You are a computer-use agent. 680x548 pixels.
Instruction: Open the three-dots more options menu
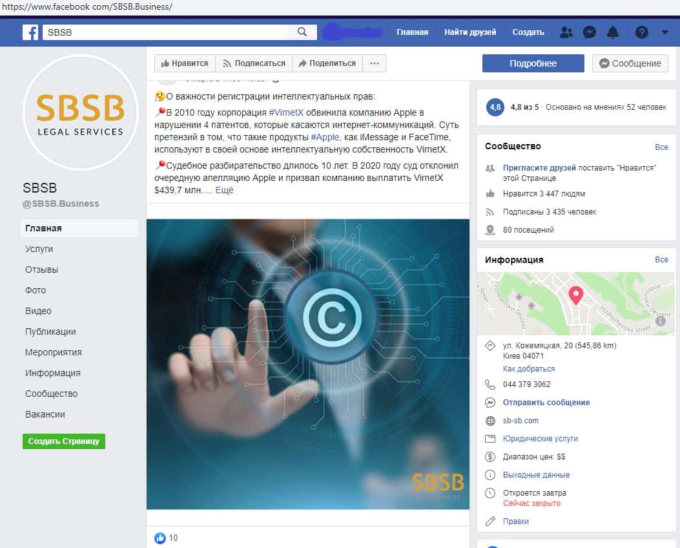375,63
